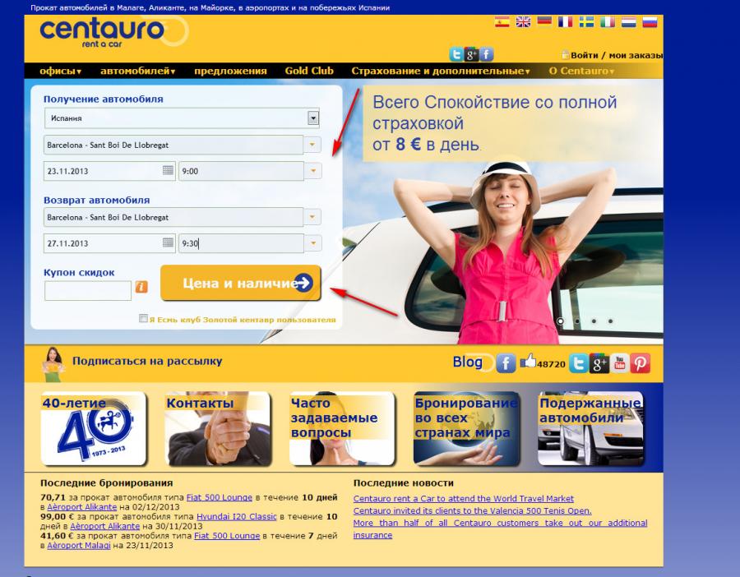Open the Pinterest icon

click(x=641, y=363)
